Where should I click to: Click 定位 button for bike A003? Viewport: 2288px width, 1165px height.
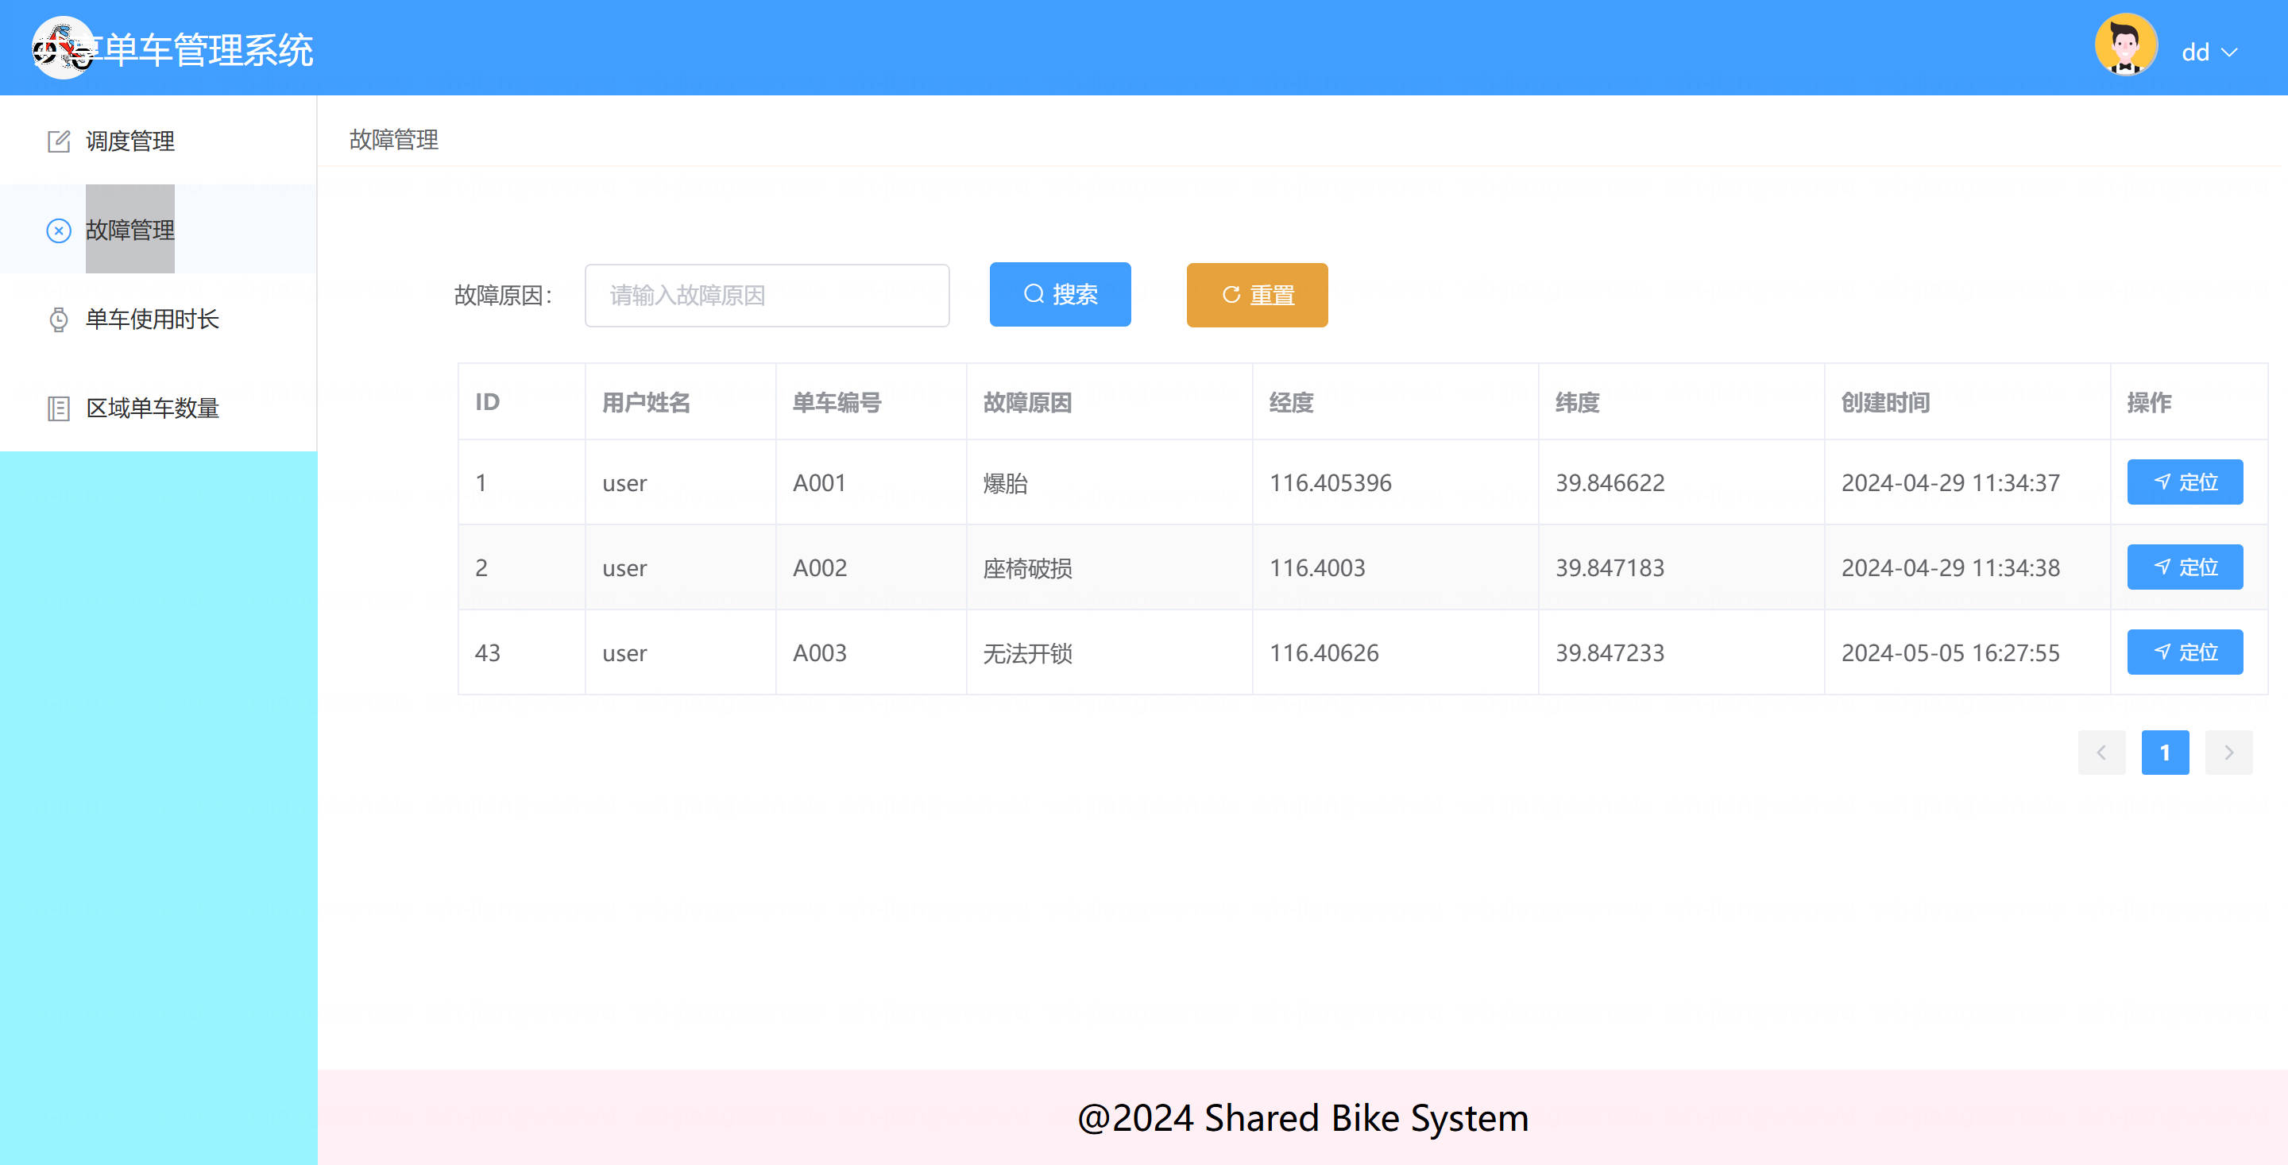2184,652
